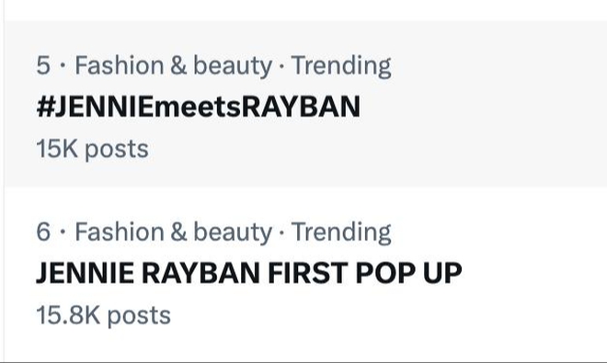Open the #JENNIEmeetsRAYBAN trending hashtag
Screen dimensions: 607x363
point(199,107)
